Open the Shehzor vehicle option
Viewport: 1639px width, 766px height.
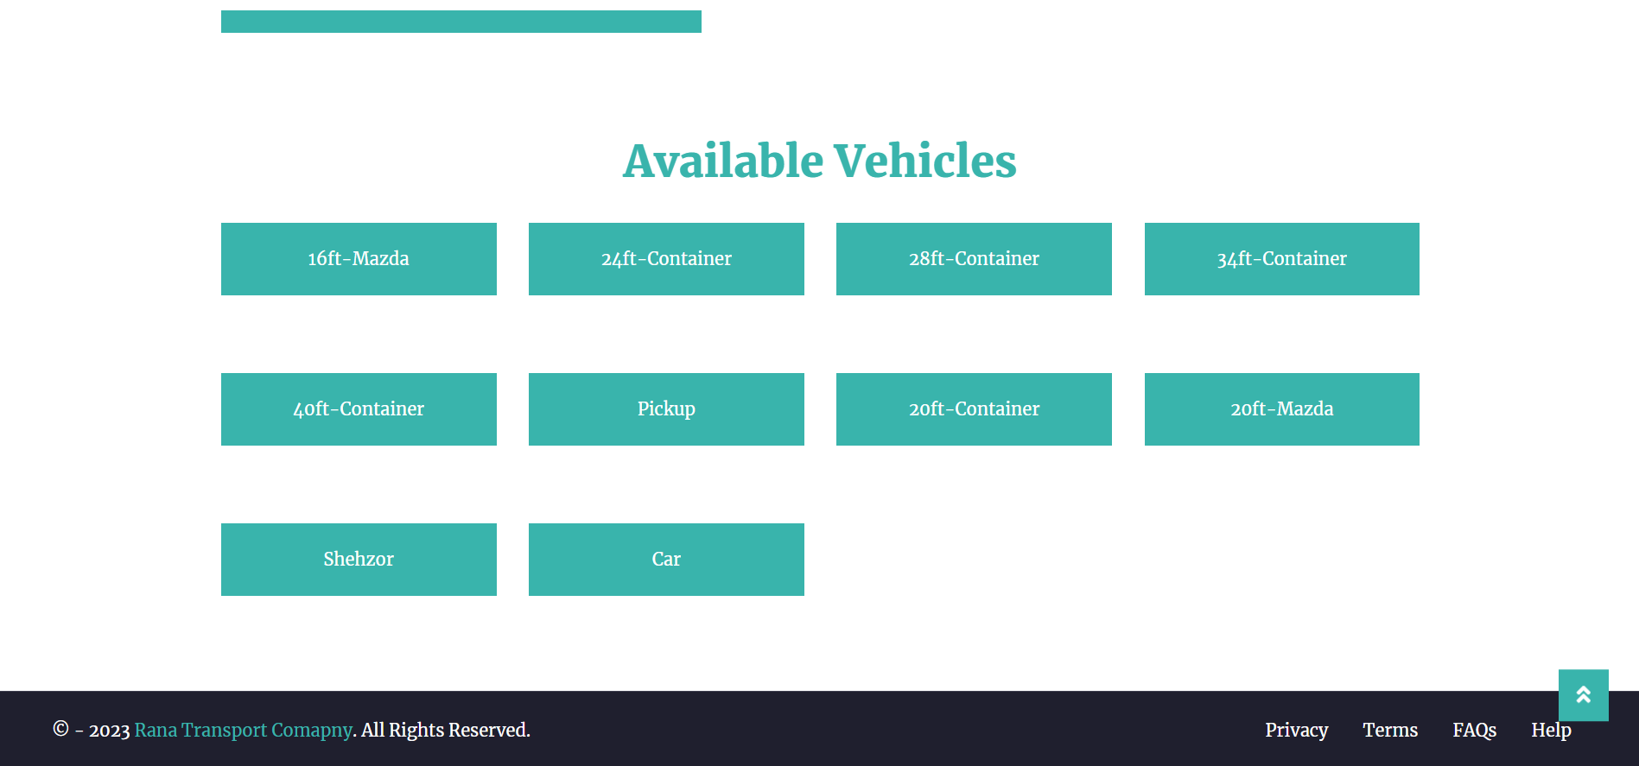(359, 560)
